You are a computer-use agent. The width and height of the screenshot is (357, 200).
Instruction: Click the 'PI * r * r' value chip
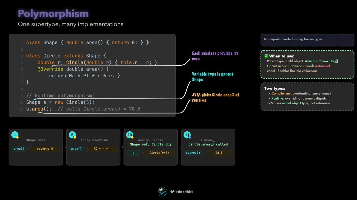pos(102,149)
